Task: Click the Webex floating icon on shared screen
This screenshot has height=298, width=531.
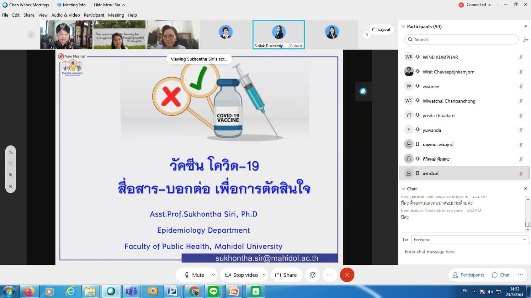Action: [363, 92]
